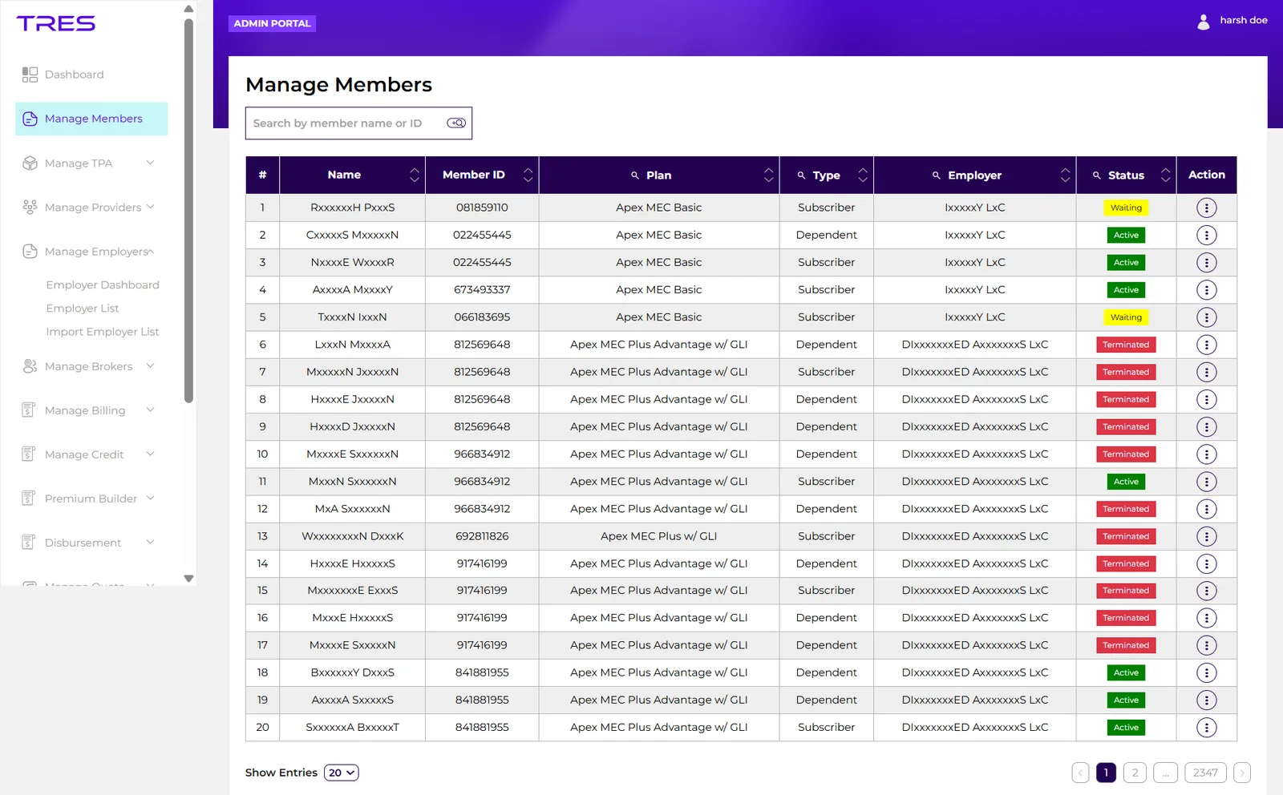Open action menu for WxxxxxxxxN DxxxK row
This screenshot has height=795, width=1283.
click(1206, 536)
